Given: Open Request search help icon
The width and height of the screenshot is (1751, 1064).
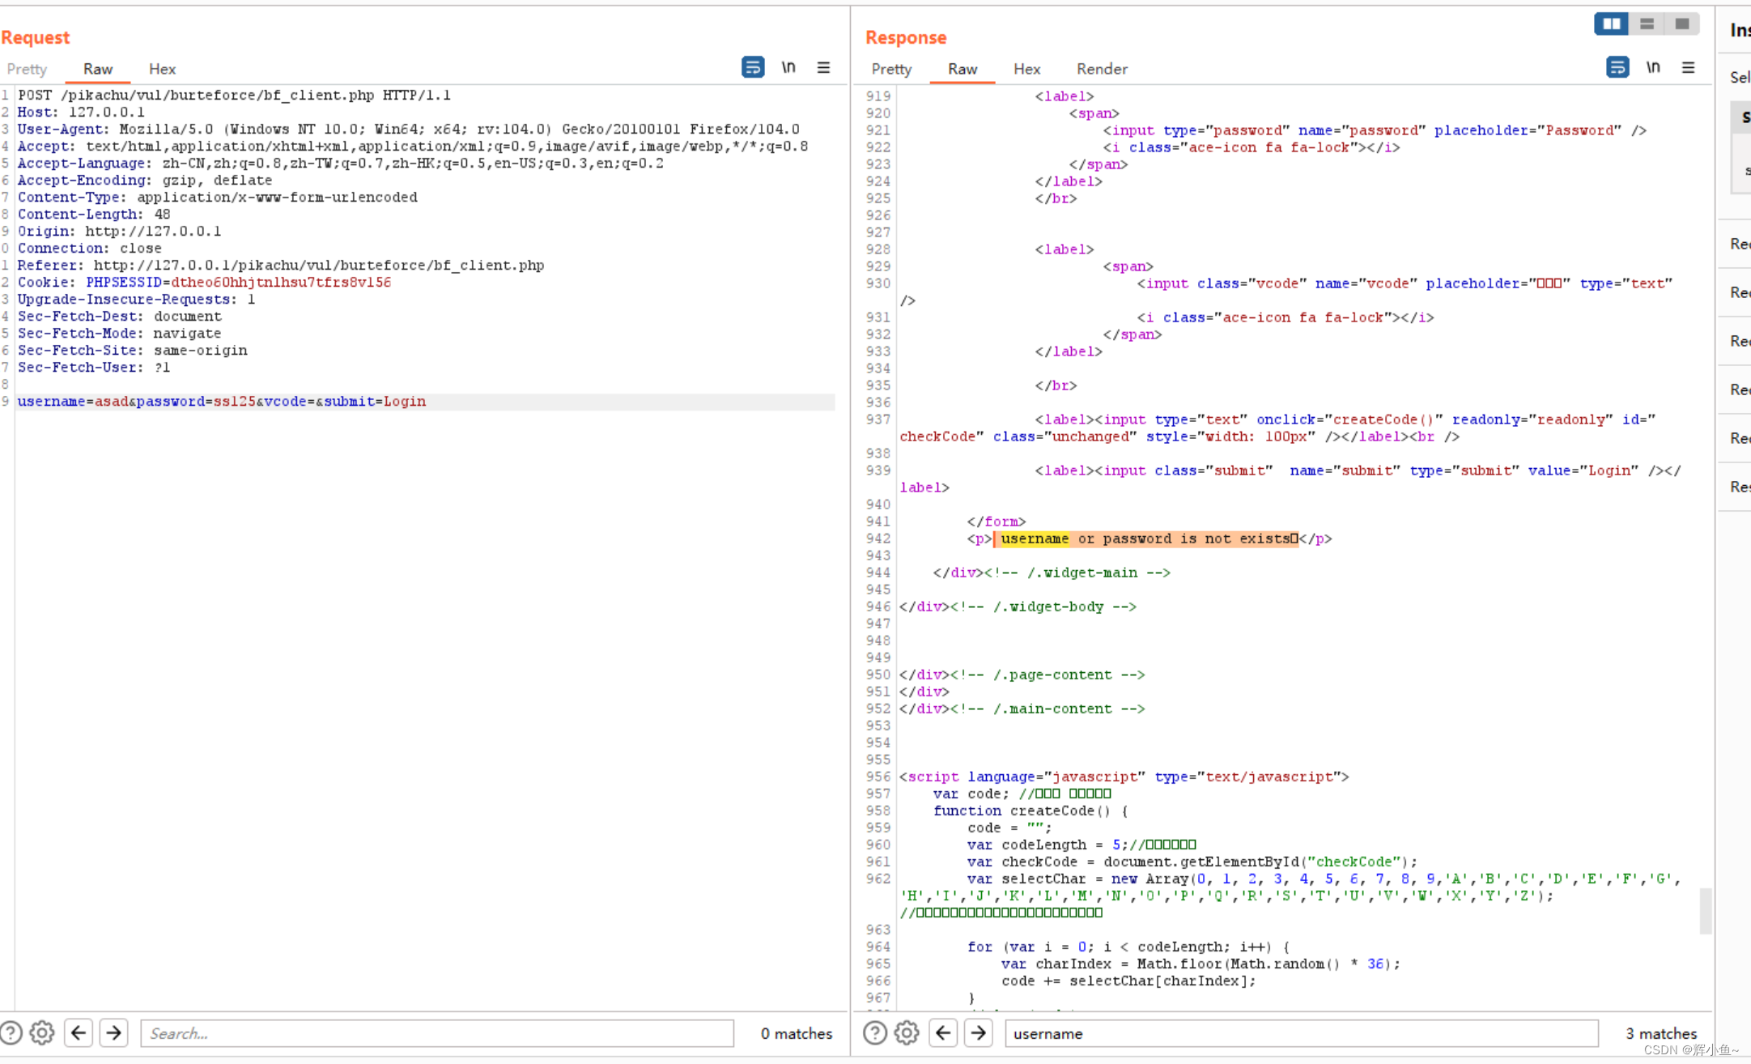Looking at the screenshot, I should click(x=11, y=1032).
